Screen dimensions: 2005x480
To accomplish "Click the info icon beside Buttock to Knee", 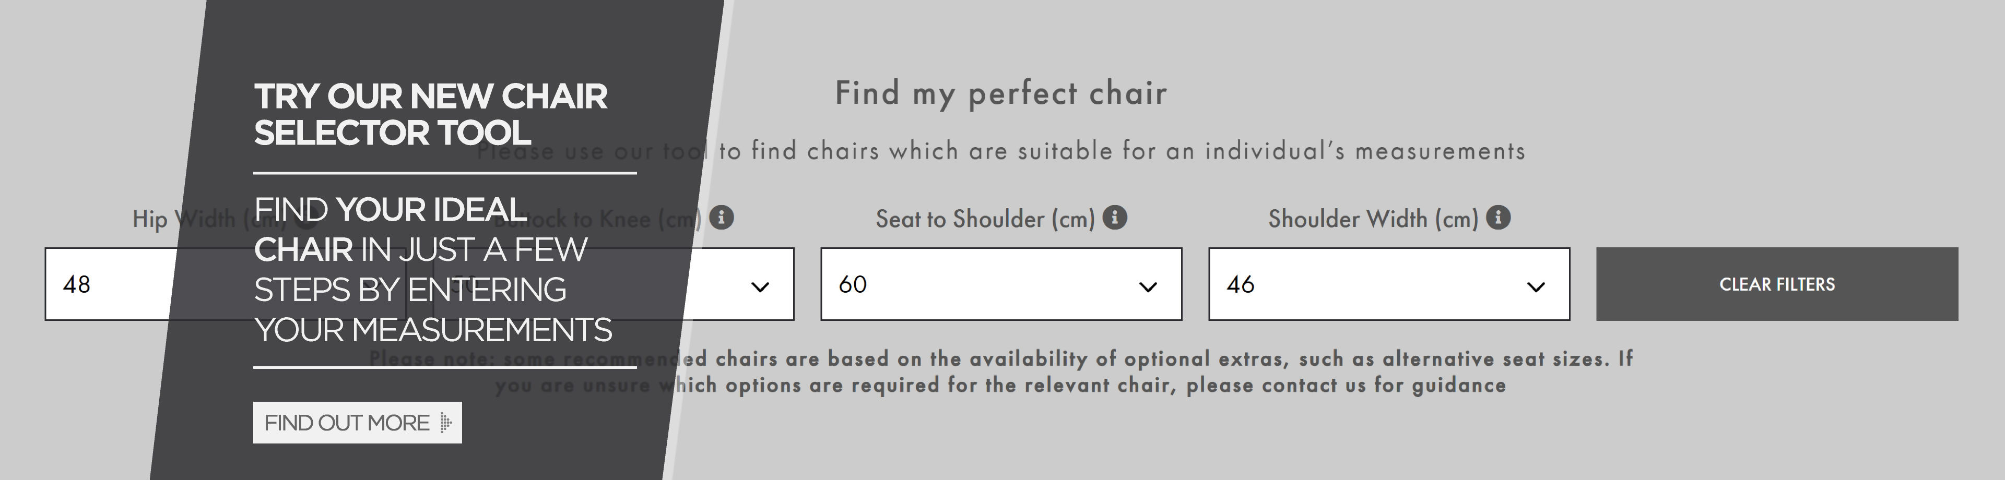I will 722,218.
